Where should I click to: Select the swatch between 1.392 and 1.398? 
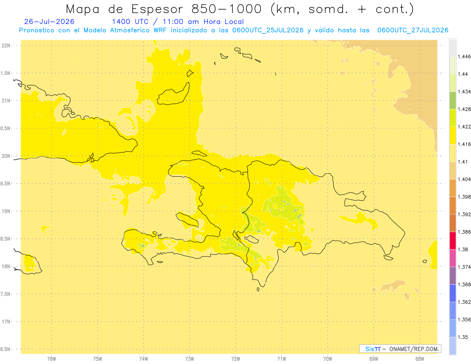point(453,205)
